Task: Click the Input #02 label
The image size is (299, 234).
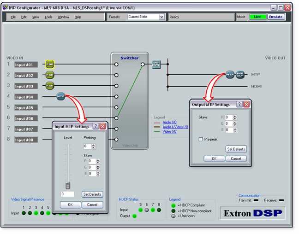Action: [26, 76]
